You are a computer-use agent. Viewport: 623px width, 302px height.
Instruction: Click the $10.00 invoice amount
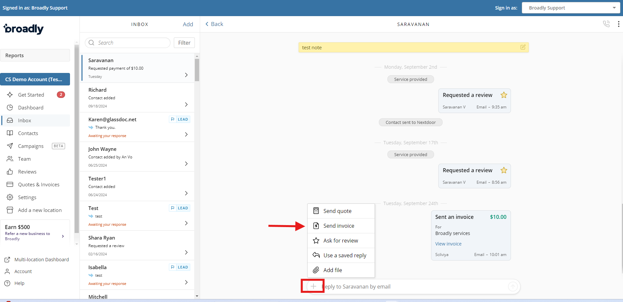tap(498, 217)
